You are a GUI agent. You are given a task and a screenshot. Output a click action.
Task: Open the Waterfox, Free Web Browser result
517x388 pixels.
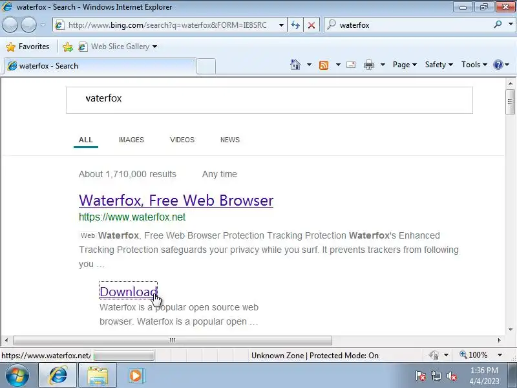point(176,200)
